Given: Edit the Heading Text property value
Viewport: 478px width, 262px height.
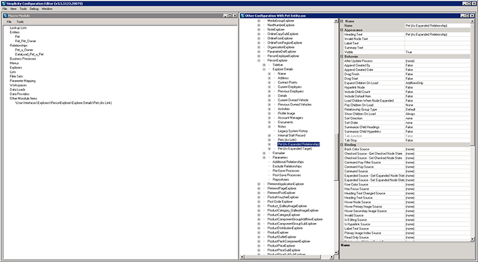Looking at the screenshot, I should (438, 35).
